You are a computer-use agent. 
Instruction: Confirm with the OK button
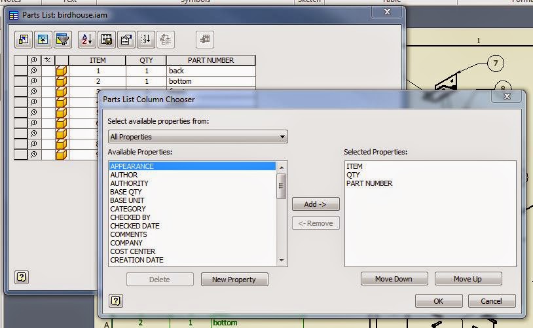point(439,301)
